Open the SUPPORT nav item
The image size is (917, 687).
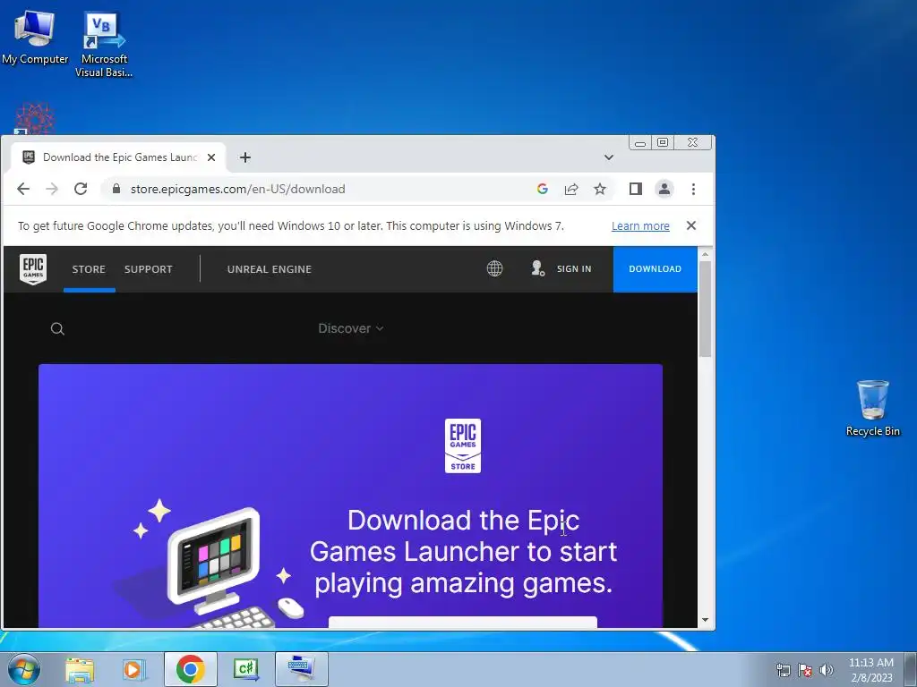(x=149, y=269)
